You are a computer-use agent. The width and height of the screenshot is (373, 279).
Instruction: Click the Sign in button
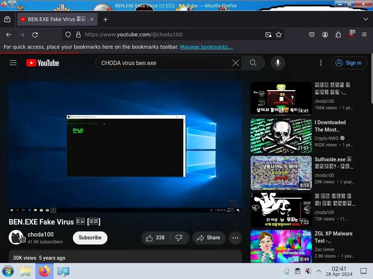click(349, 63)
